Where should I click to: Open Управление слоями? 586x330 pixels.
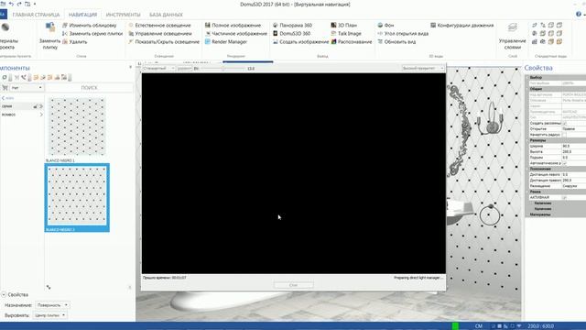click(x=513, y=36)
